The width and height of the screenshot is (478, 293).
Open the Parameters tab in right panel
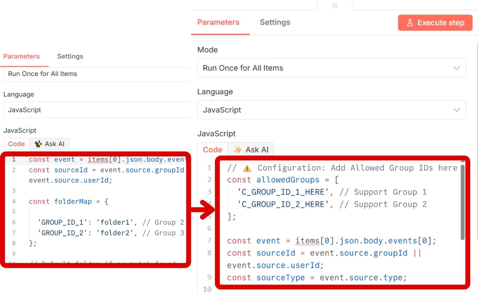tap(218, 22)
